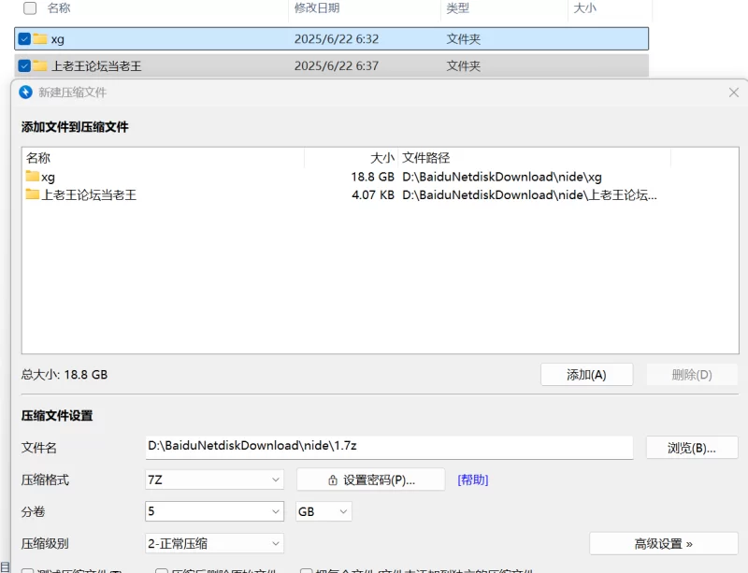This screenshot has height=573, width=748.
Task: Click the xg folder icon in Explorer
Action: [40, 39]
